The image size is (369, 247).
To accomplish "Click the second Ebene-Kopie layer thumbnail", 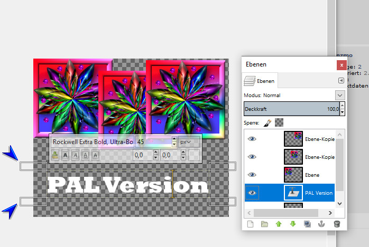I will click(293, 157).
